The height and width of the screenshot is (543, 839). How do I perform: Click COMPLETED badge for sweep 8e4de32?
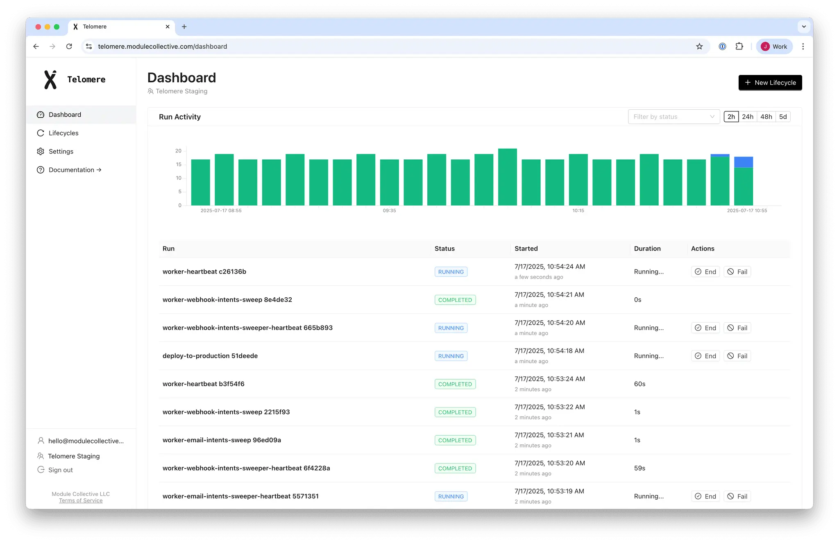pyautogui.click(x=455, y=300)
